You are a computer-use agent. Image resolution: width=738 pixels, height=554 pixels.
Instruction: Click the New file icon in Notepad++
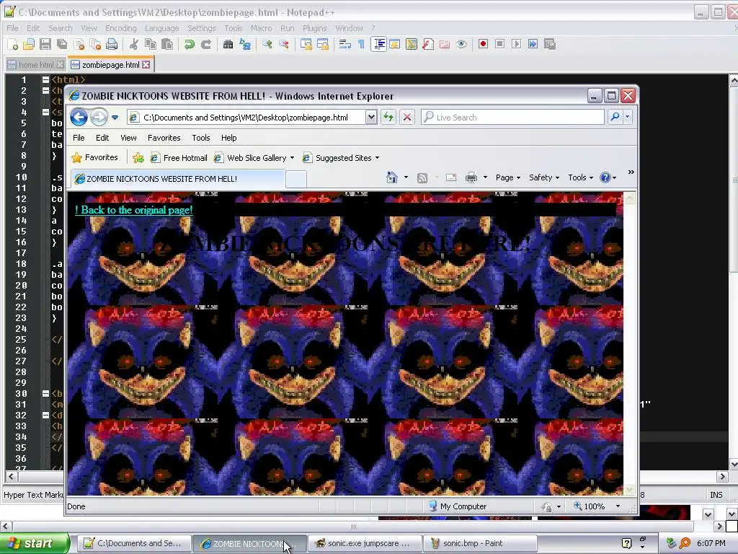(x=13, y=44)
